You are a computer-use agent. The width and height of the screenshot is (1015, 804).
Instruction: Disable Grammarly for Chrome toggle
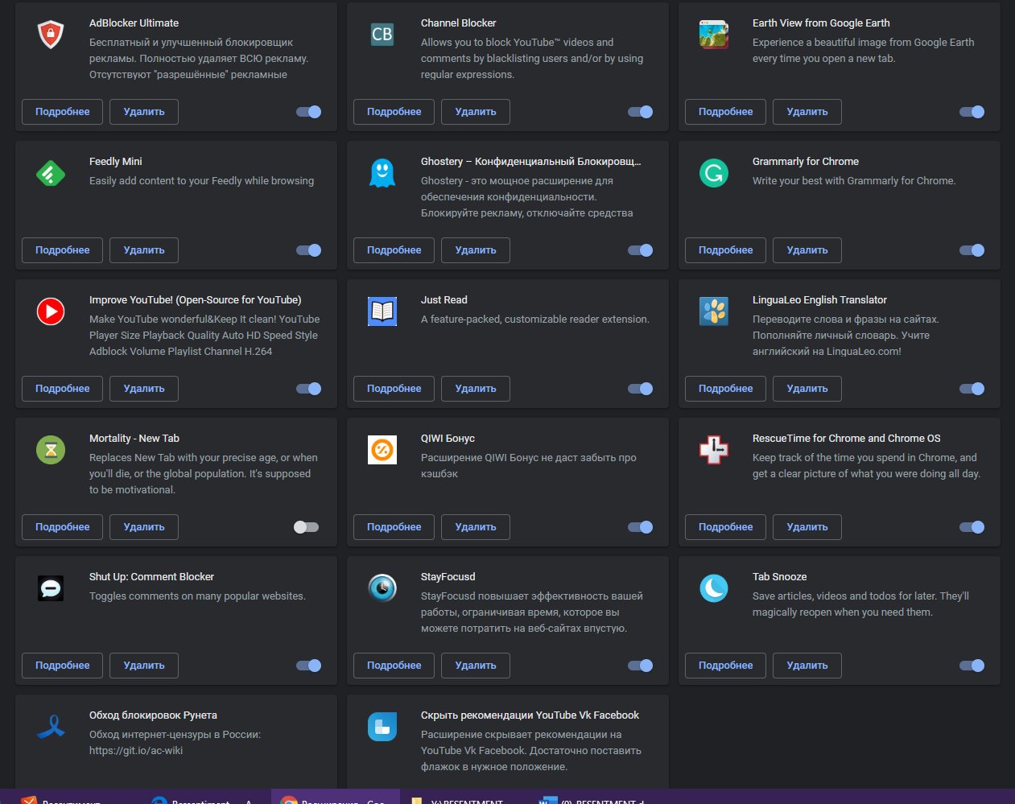click(972, 250)
